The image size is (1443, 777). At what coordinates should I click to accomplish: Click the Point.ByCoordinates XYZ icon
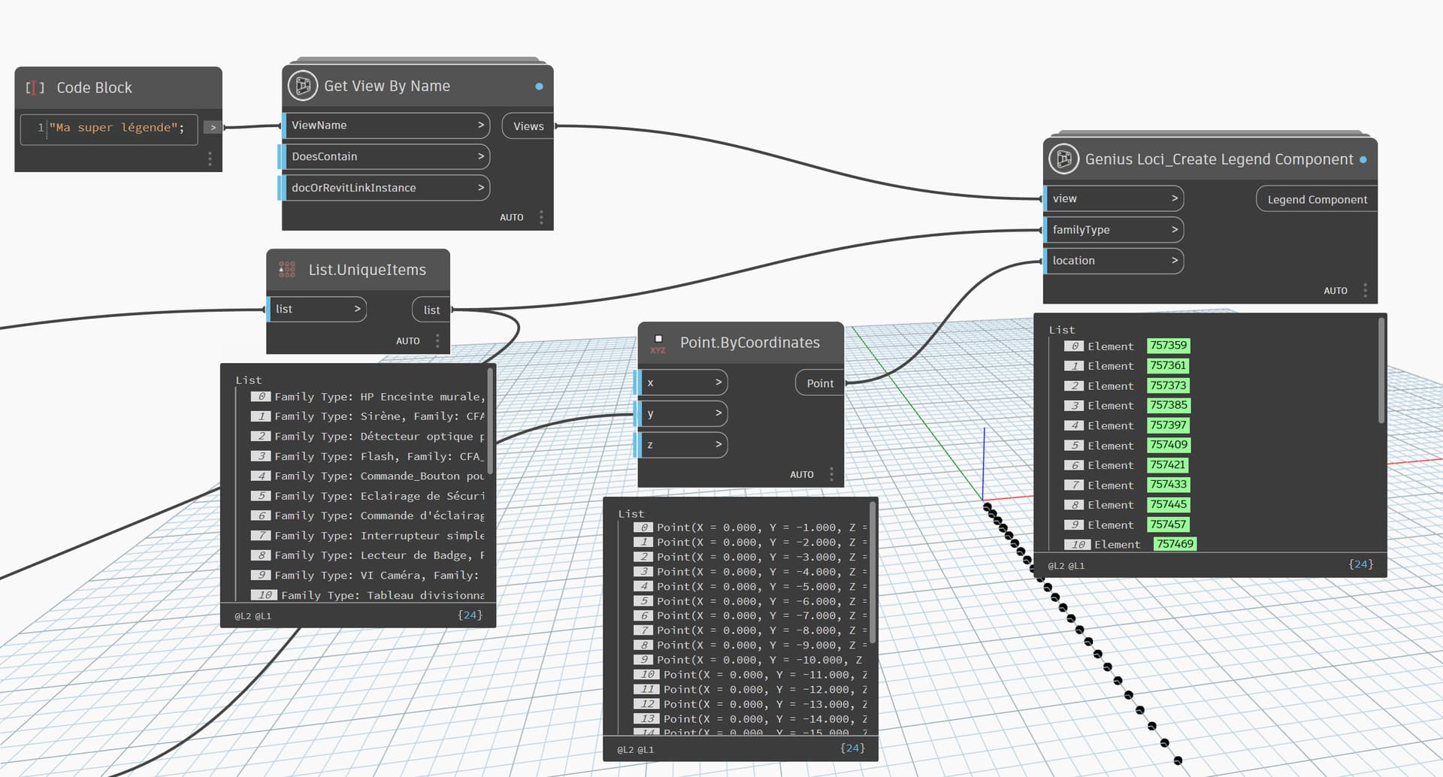(658, 343)
